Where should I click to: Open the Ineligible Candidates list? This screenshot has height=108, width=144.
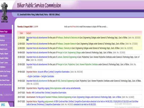[x=47, y=77]
